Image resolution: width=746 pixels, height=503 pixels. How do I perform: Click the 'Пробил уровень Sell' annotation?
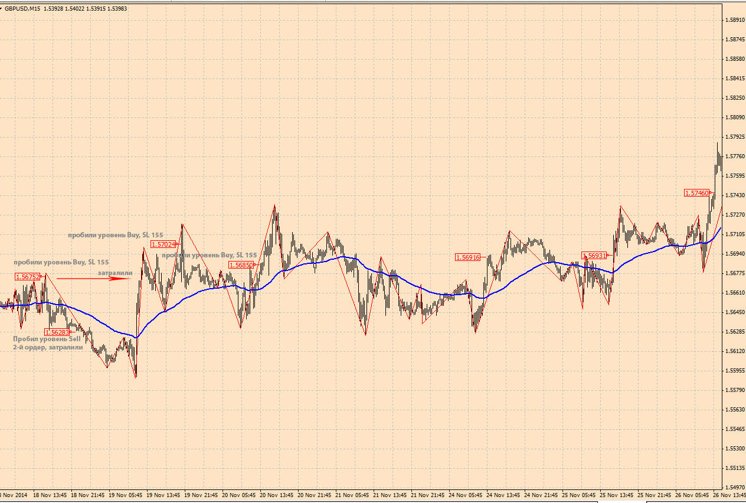(x=47, y=339)
